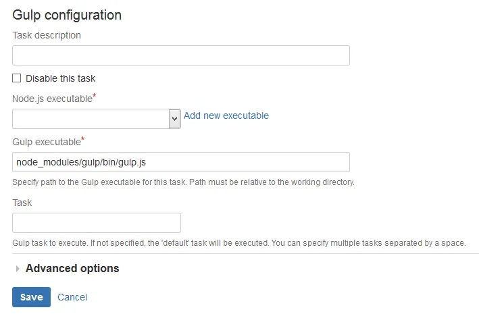Click the 'Task description' field label
This screenshot has height=316, width=479.
click(x=47, y=35)
